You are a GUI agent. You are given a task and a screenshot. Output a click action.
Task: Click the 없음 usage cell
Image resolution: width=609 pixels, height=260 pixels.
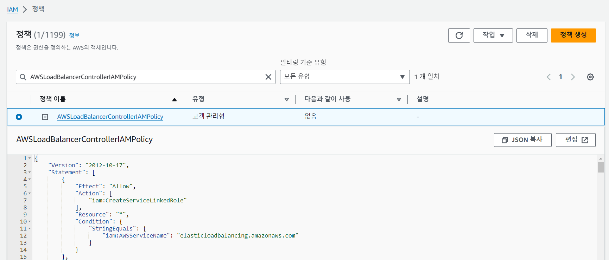tap(311, 116)
